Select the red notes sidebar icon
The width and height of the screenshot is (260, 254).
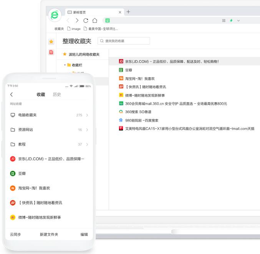(x=51, y=52)
